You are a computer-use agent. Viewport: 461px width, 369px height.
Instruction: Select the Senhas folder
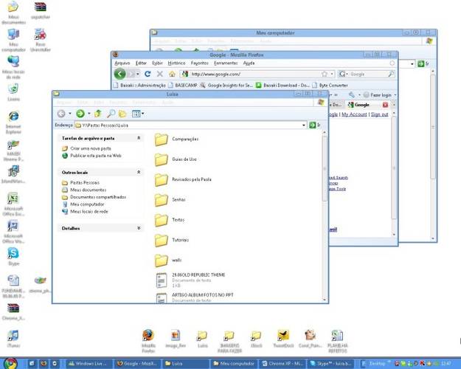(170, 200)
